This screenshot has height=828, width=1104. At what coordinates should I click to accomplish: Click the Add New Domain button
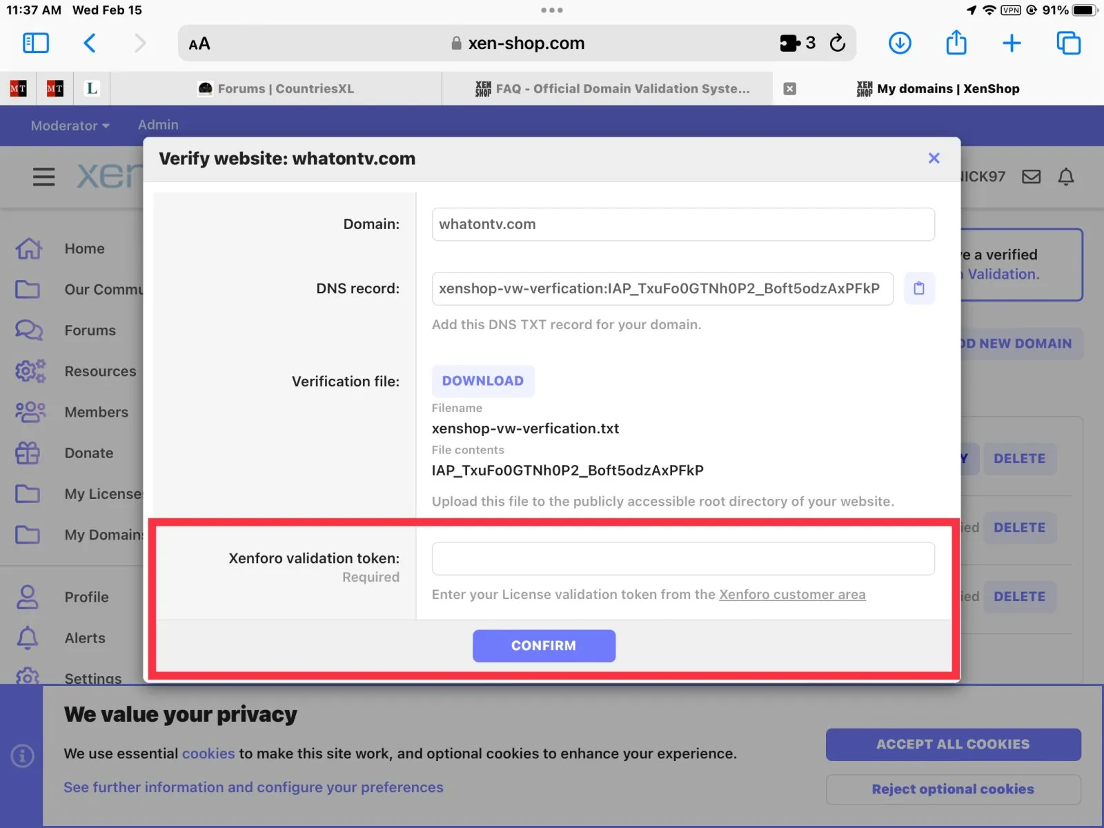(x=1022, y=344)
